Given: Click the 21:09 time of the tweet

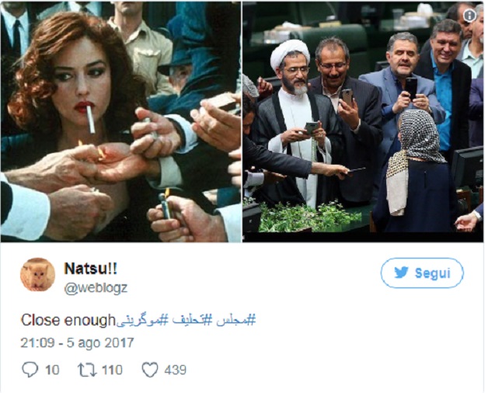Looking at the screenshot, I should [37, 343].
